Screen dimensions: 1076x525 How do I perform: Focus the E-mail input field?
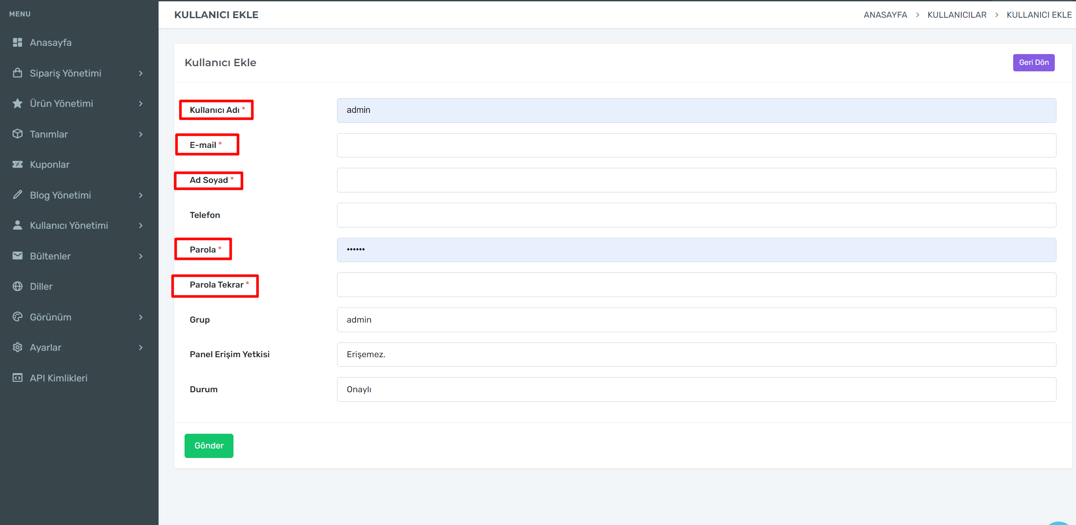pyautogui.click(x=696, y=145)
